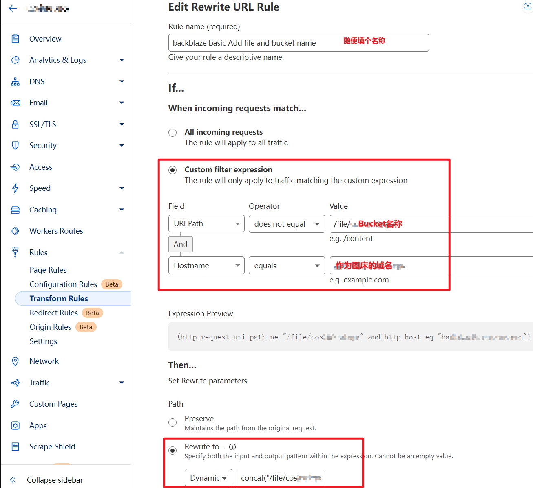Image resolution: width=533 pixels, height=488 pixels.
Task: Collapse the Rules section in sidebar
Action: (122, 252)
